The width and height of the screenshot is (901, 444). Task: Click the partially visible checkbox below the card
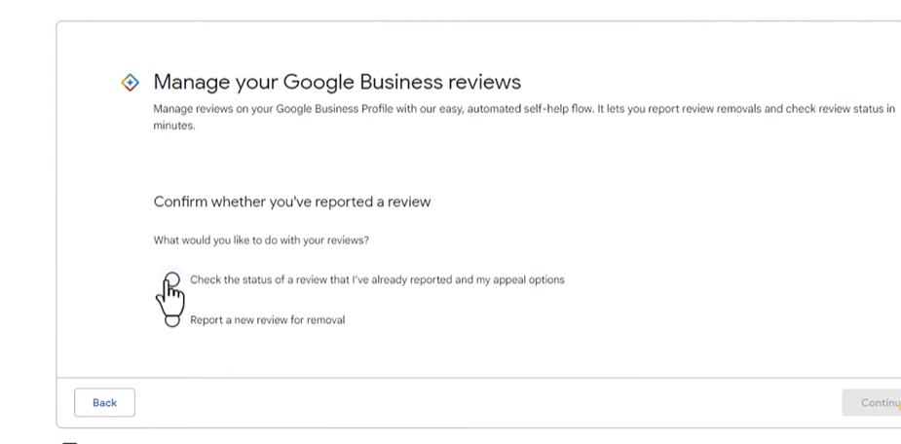69,441
